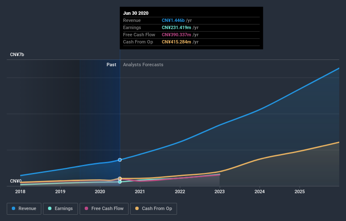Click the 2022 x-axis label
Image resolution: width=346 pixels, height=221 pixels.
pyautogui.click(x=180, y=191)
